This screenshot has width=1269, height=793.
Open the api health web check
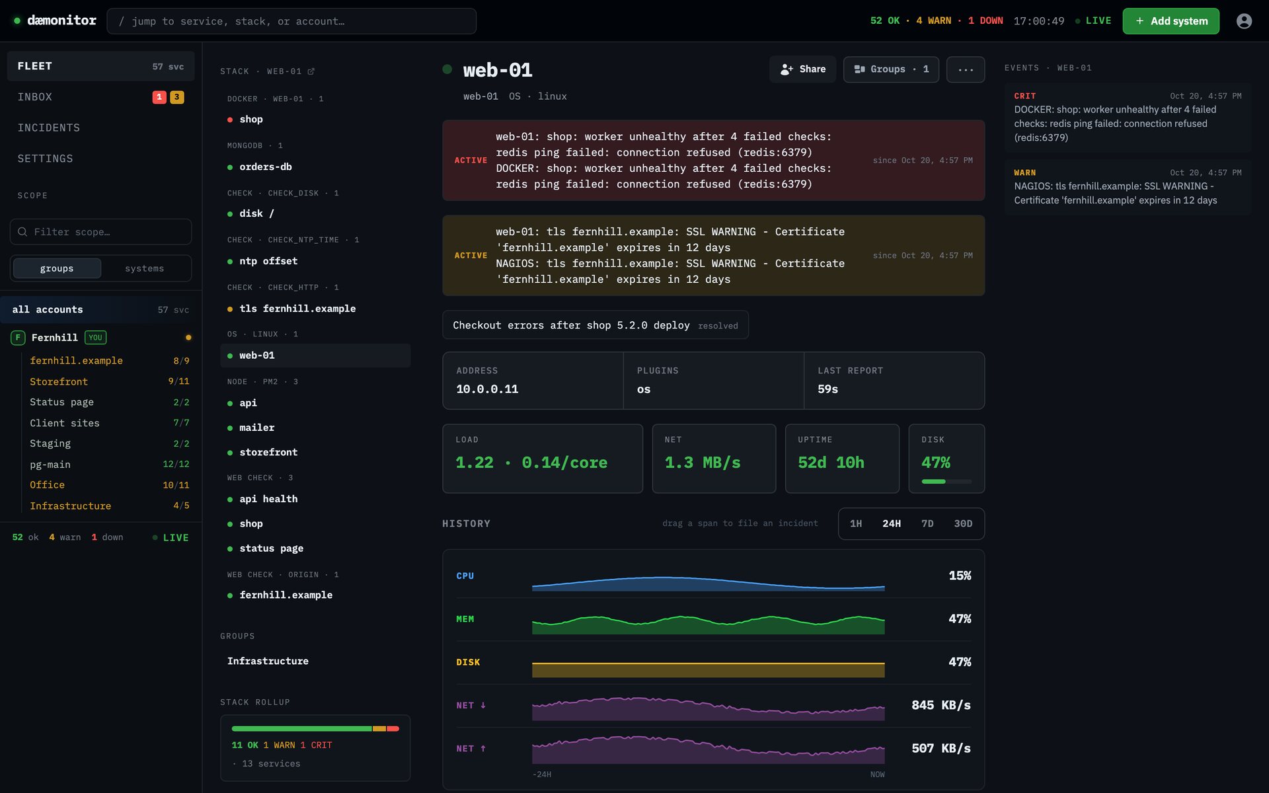click(x=315, y=499)
